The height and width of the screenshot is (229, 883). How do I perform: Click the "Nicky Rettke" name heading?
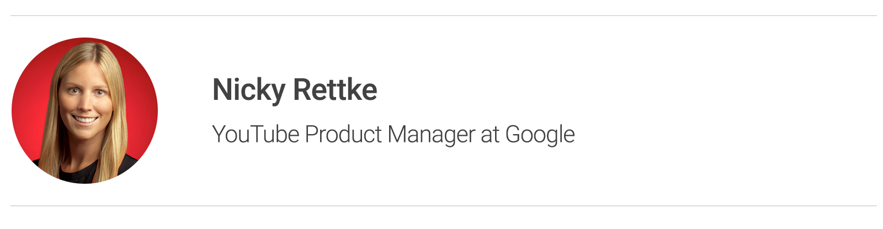pos(295,90)
